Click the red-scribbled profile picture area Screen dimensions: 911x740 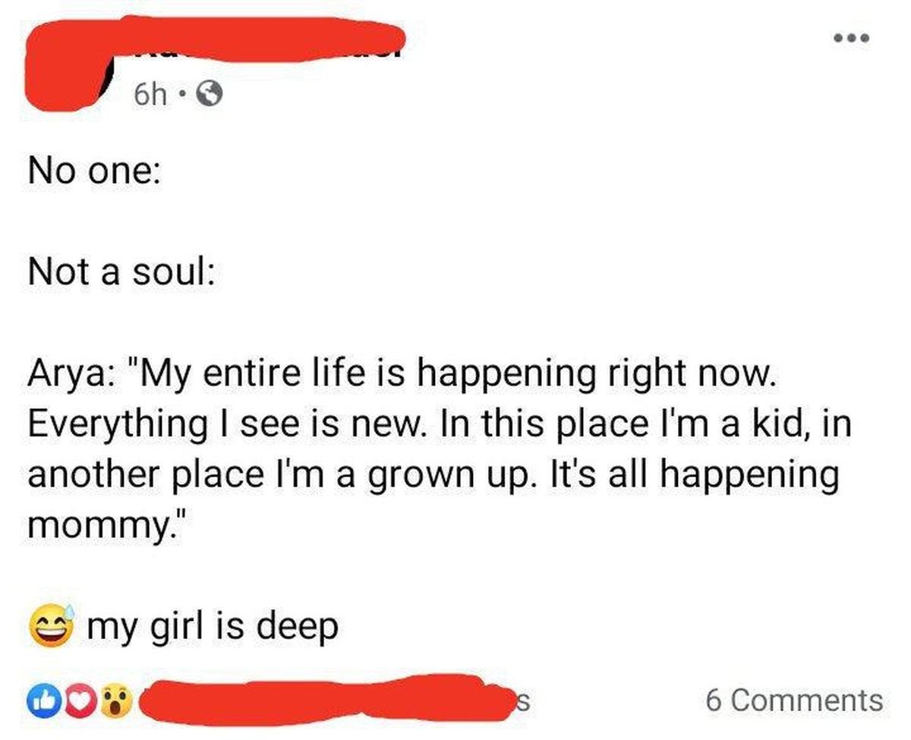click(65, 65)
